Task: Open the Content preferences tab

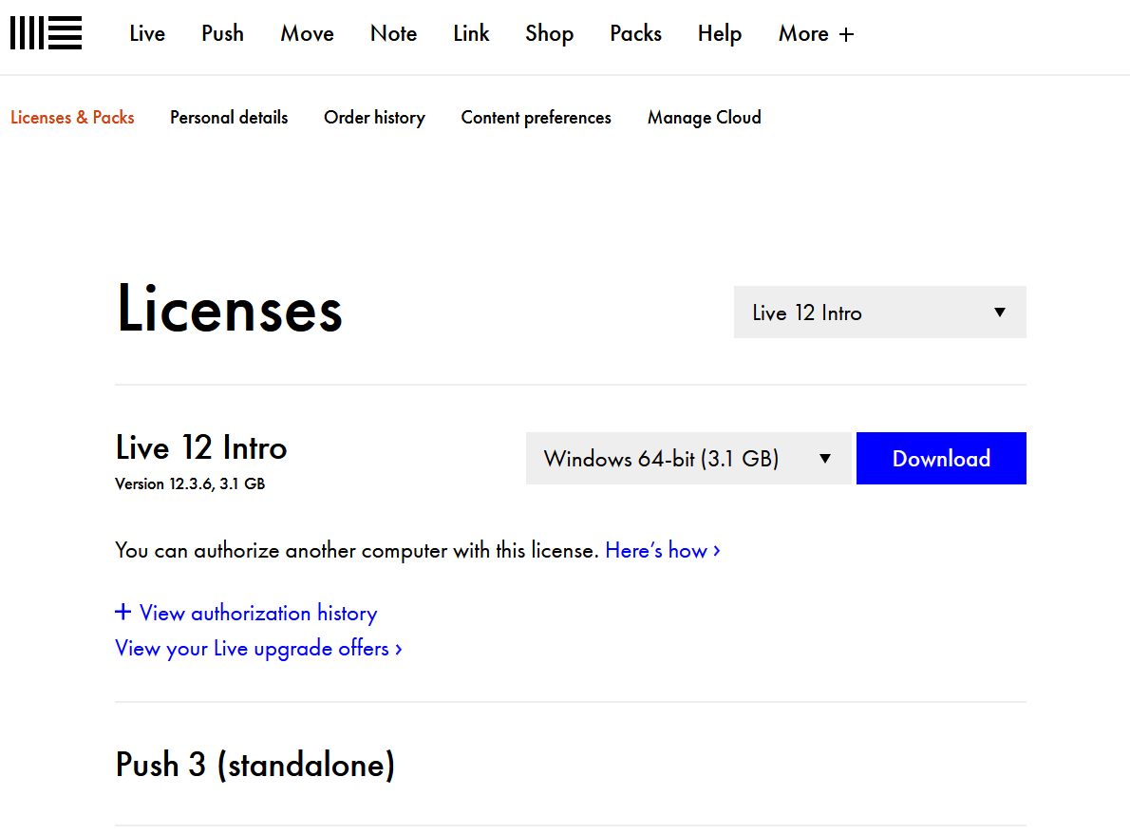Action: point(536,118)
